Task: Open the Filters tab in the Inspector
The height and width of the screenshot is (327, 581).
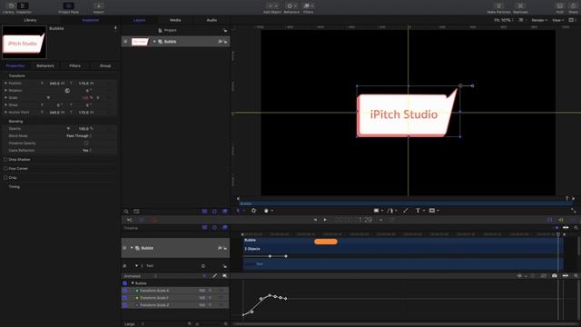Action: [x=74, y=65]
